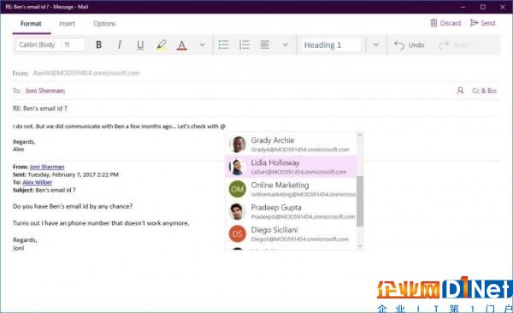513x313 pixels.
Task: Apply the highlighter pen tool
Action: point(161,44)
